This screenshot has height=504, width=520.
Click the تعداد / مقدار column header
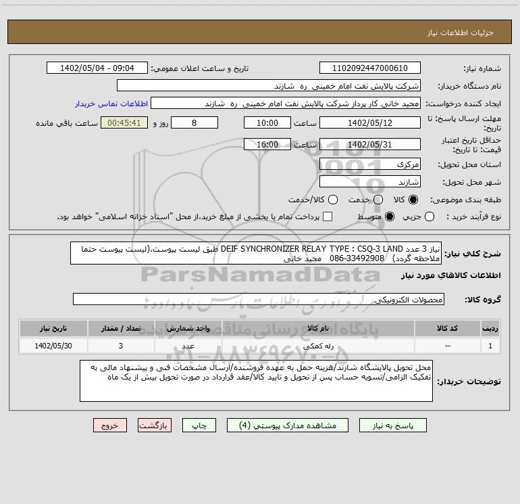coord(121,328)
